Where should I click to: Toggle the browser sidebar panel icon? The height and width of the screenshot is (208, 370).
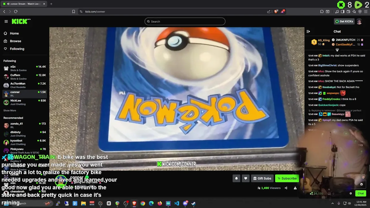click(x=343, y=12)
